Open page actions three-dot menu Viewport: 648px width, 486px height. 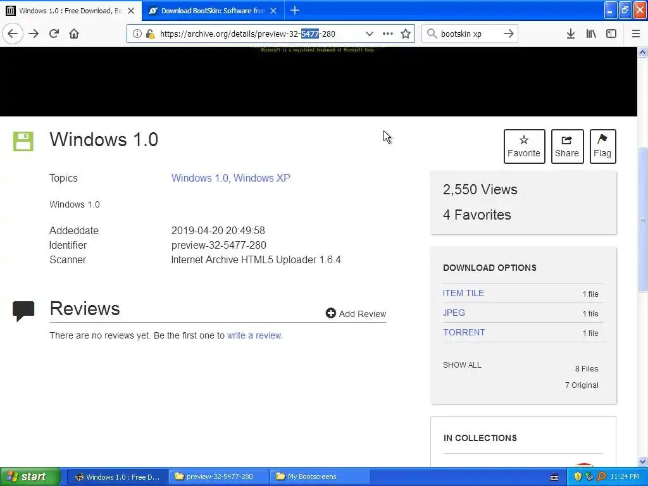(x=388, y=34)
